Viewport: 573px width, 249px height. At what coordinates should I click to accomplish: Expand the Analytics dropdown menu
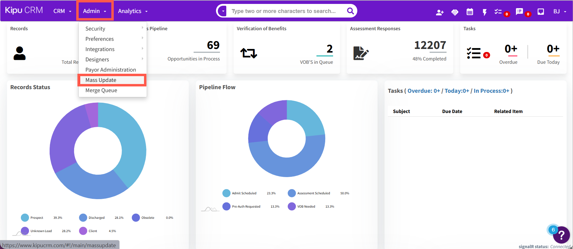click(x=133, y=11)
